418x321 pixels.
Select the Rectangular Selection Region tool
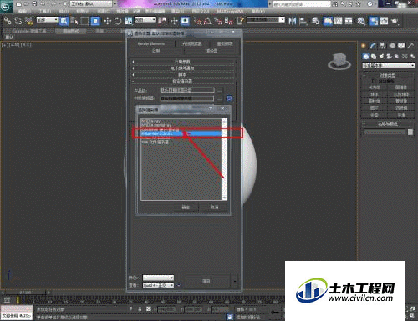pos(84,21)
